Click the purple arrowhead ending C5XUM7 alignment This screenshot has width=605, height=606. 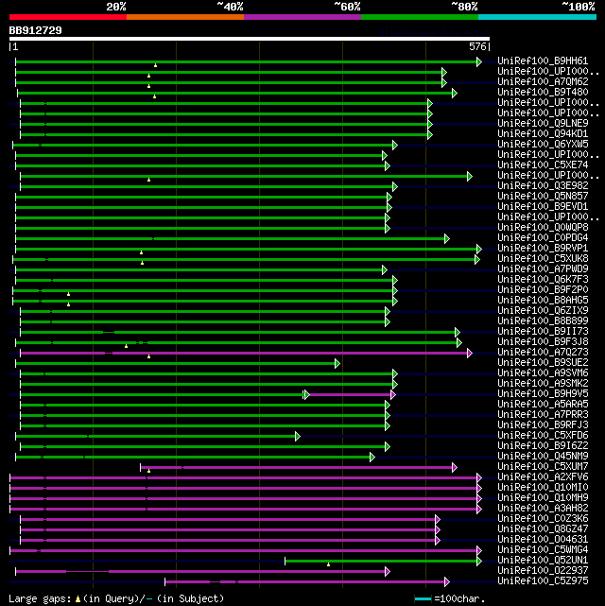point(455,468)
